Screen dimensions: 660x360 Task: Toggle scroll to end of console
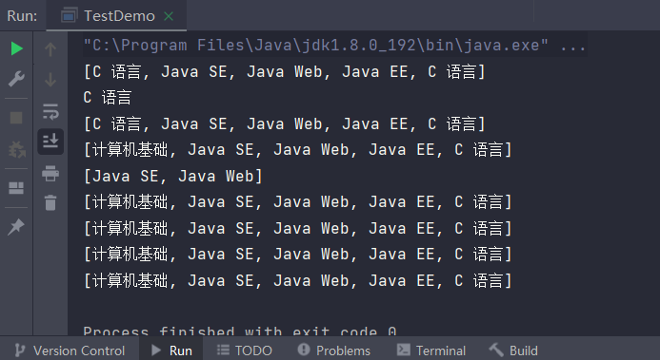coord(50,142)
